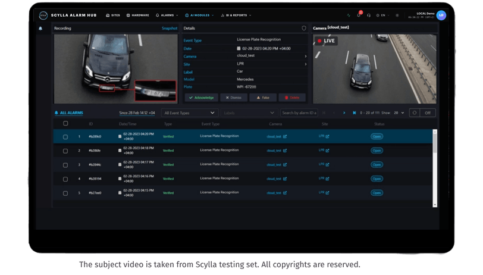
Task: Check the box for alarm #b27ee0
Action: 65,193
